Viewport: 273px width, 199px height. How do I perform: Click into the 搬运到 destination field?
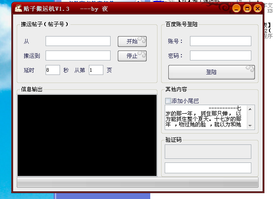pos(78,56)
